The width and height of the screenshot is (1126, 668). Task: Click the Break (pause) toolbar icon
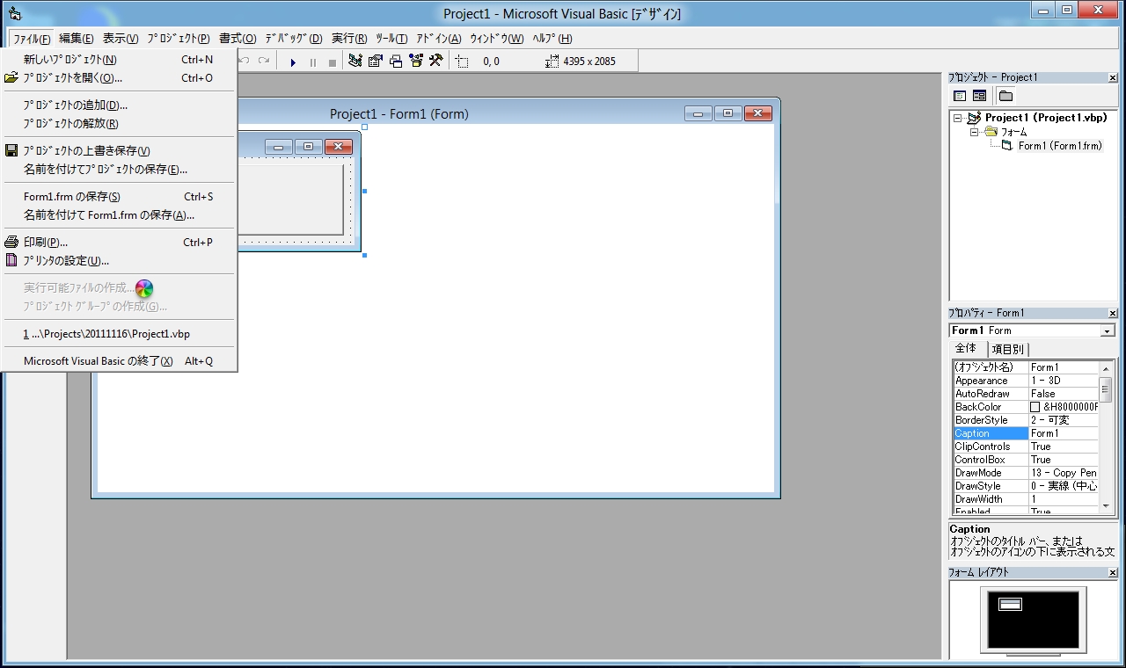[312, 62]
